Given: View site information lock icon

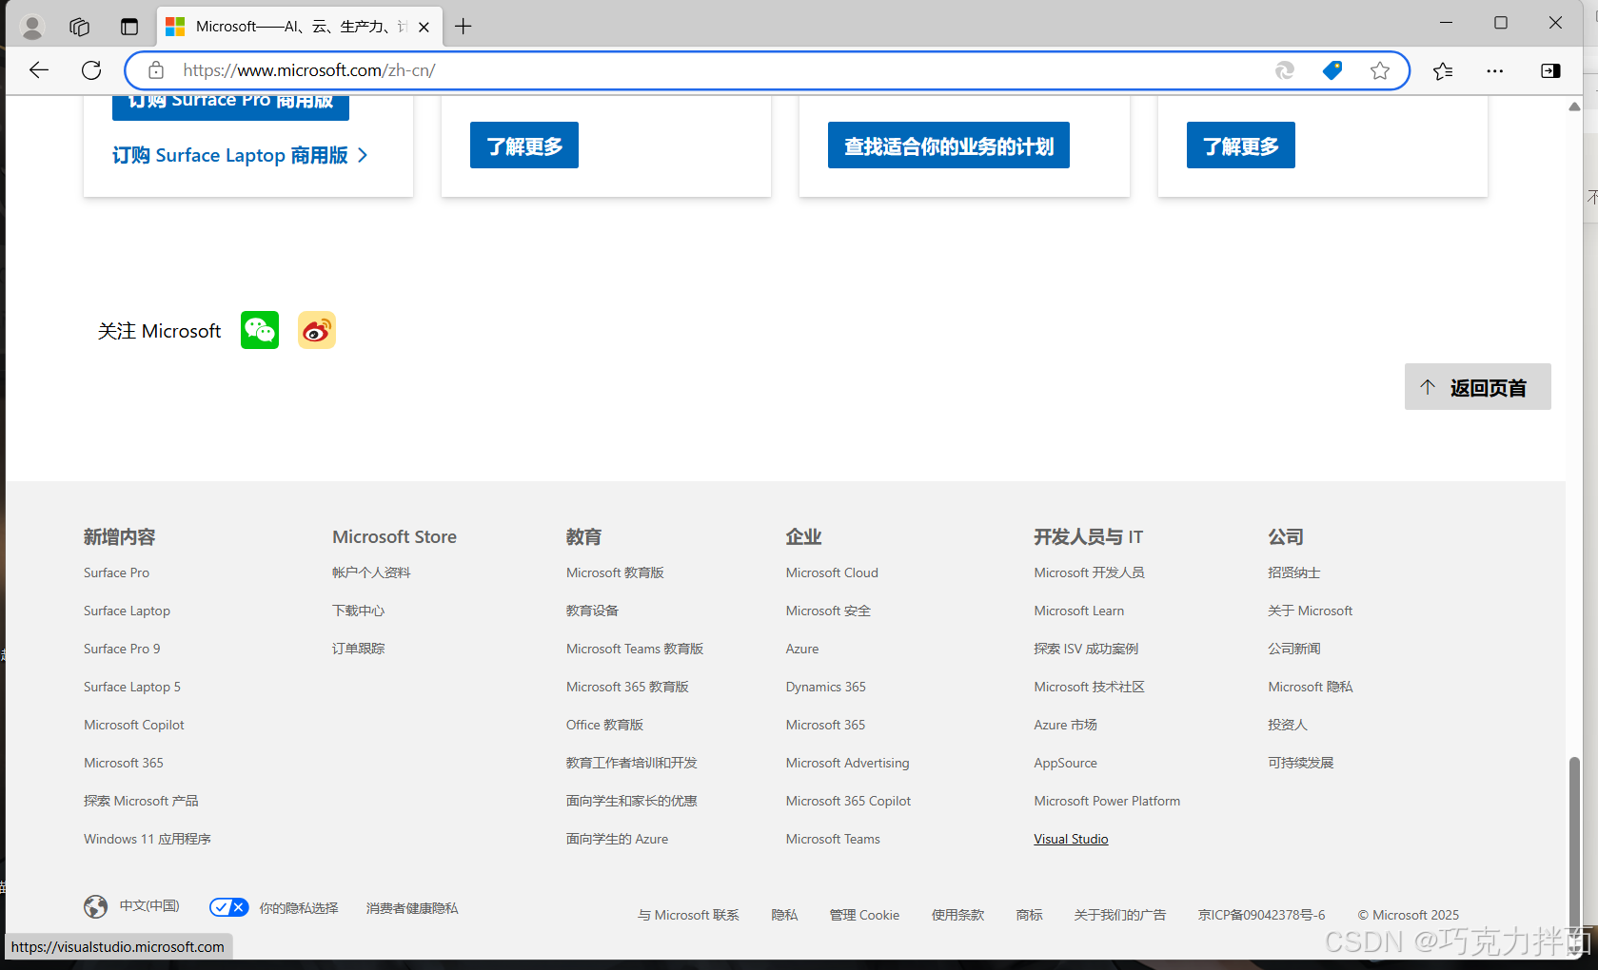Looking at the screenshot, I should tap(156, 70).
